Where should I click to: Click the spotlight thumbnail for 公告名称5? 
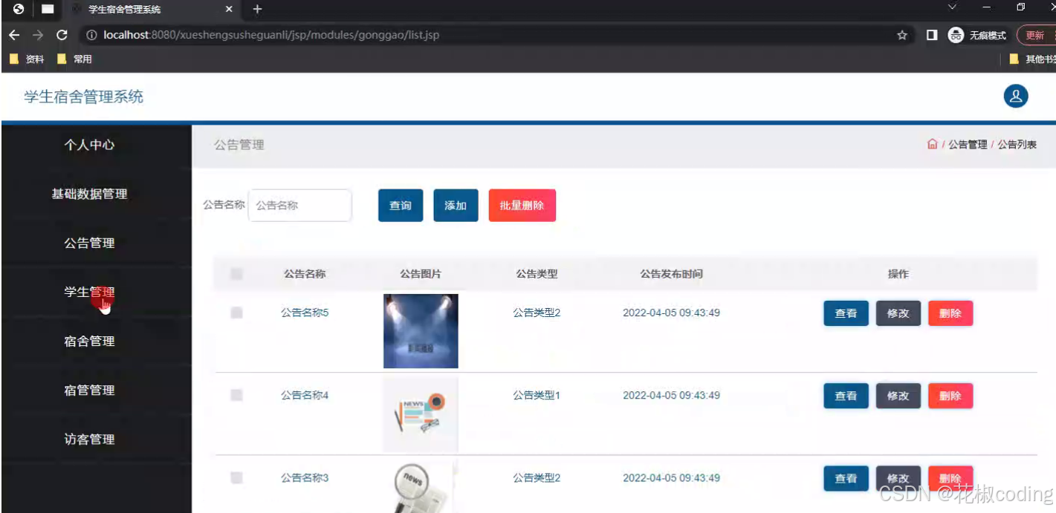pyautogui.click(x=421, y=331)
